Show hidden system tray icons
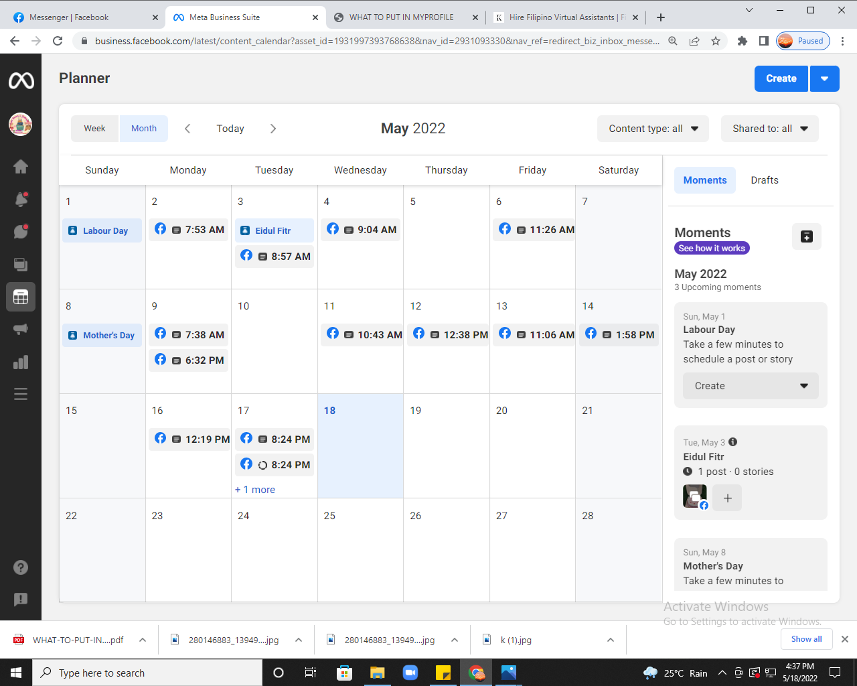This screenshot has height=686, width=857. click(x=722, y=673)
